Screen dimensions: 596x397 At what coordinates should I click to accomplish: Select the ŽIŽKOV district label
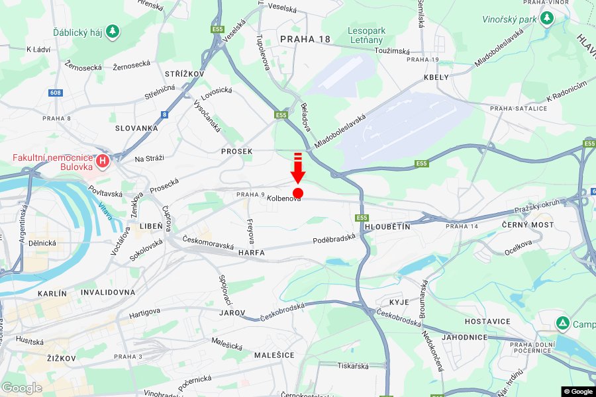click(61, 358)
